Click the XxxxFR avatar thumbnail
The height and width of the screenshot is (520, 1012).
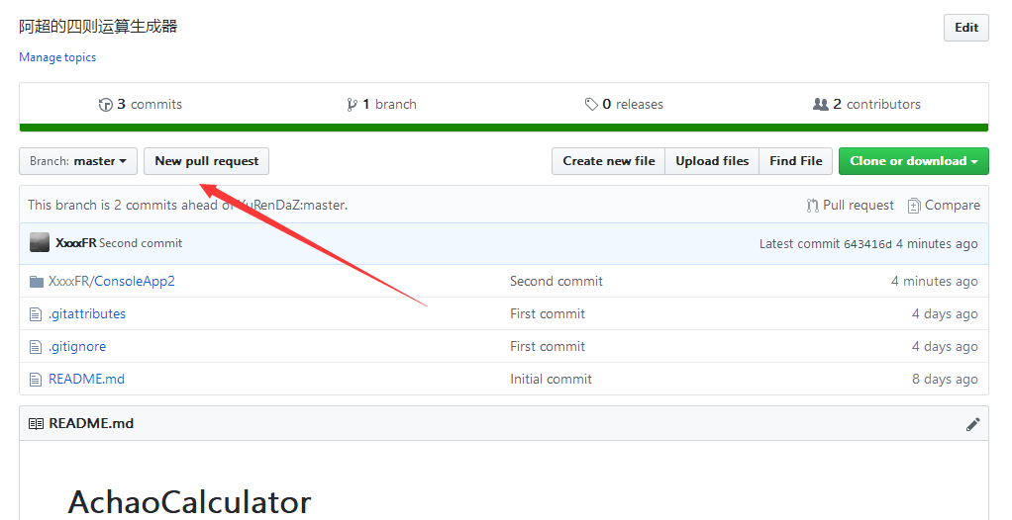[40, 243]
